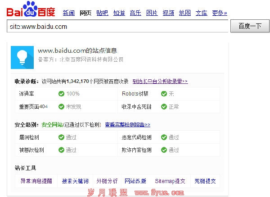Click the 备案方 company text
This screenshot has height=197, width=270.
(81, 60)
